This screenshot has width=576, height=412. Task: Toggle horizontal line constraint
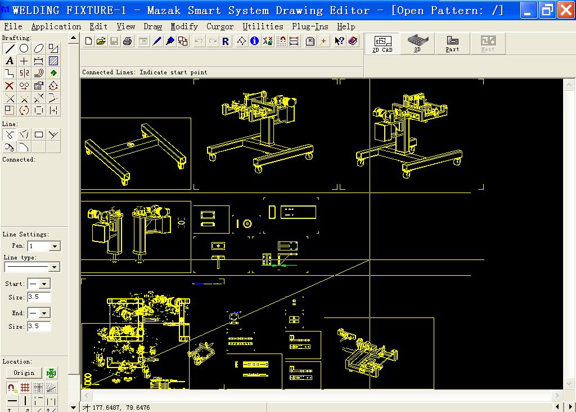[x=12, y=401]
